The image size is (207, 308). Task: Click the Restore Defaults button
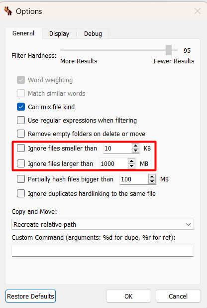tap(30, 296)
